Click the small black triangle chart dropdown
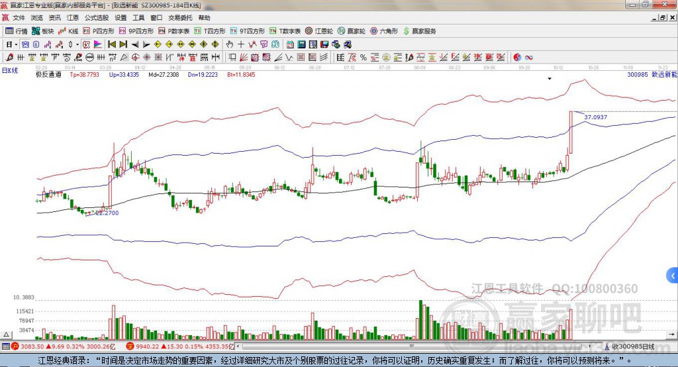Image resolution: width=678 pixels, height=367 pixels. 549,78
